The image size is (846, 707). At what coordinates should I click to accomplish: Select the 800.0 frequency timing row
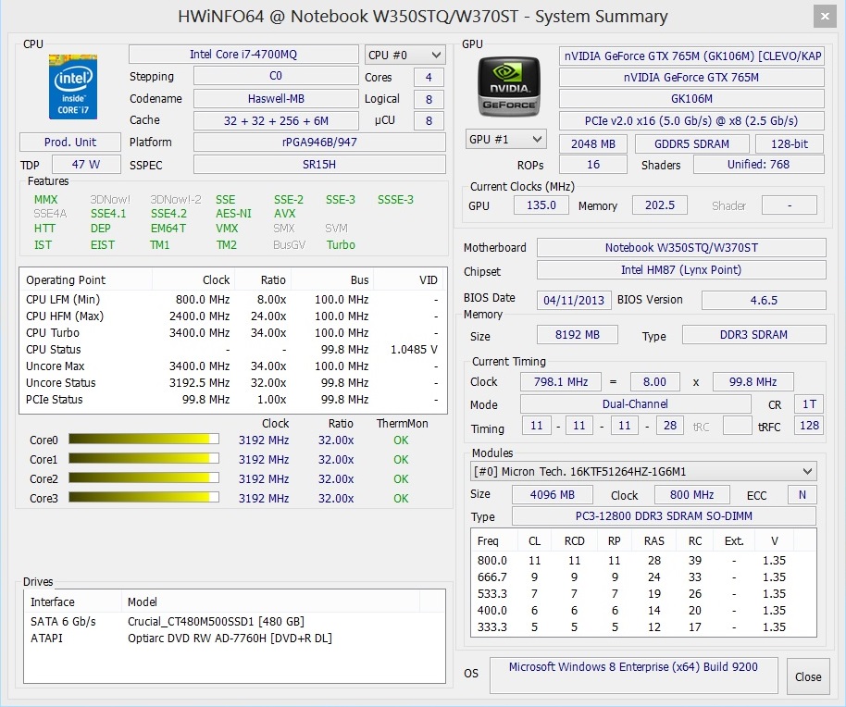643,560
